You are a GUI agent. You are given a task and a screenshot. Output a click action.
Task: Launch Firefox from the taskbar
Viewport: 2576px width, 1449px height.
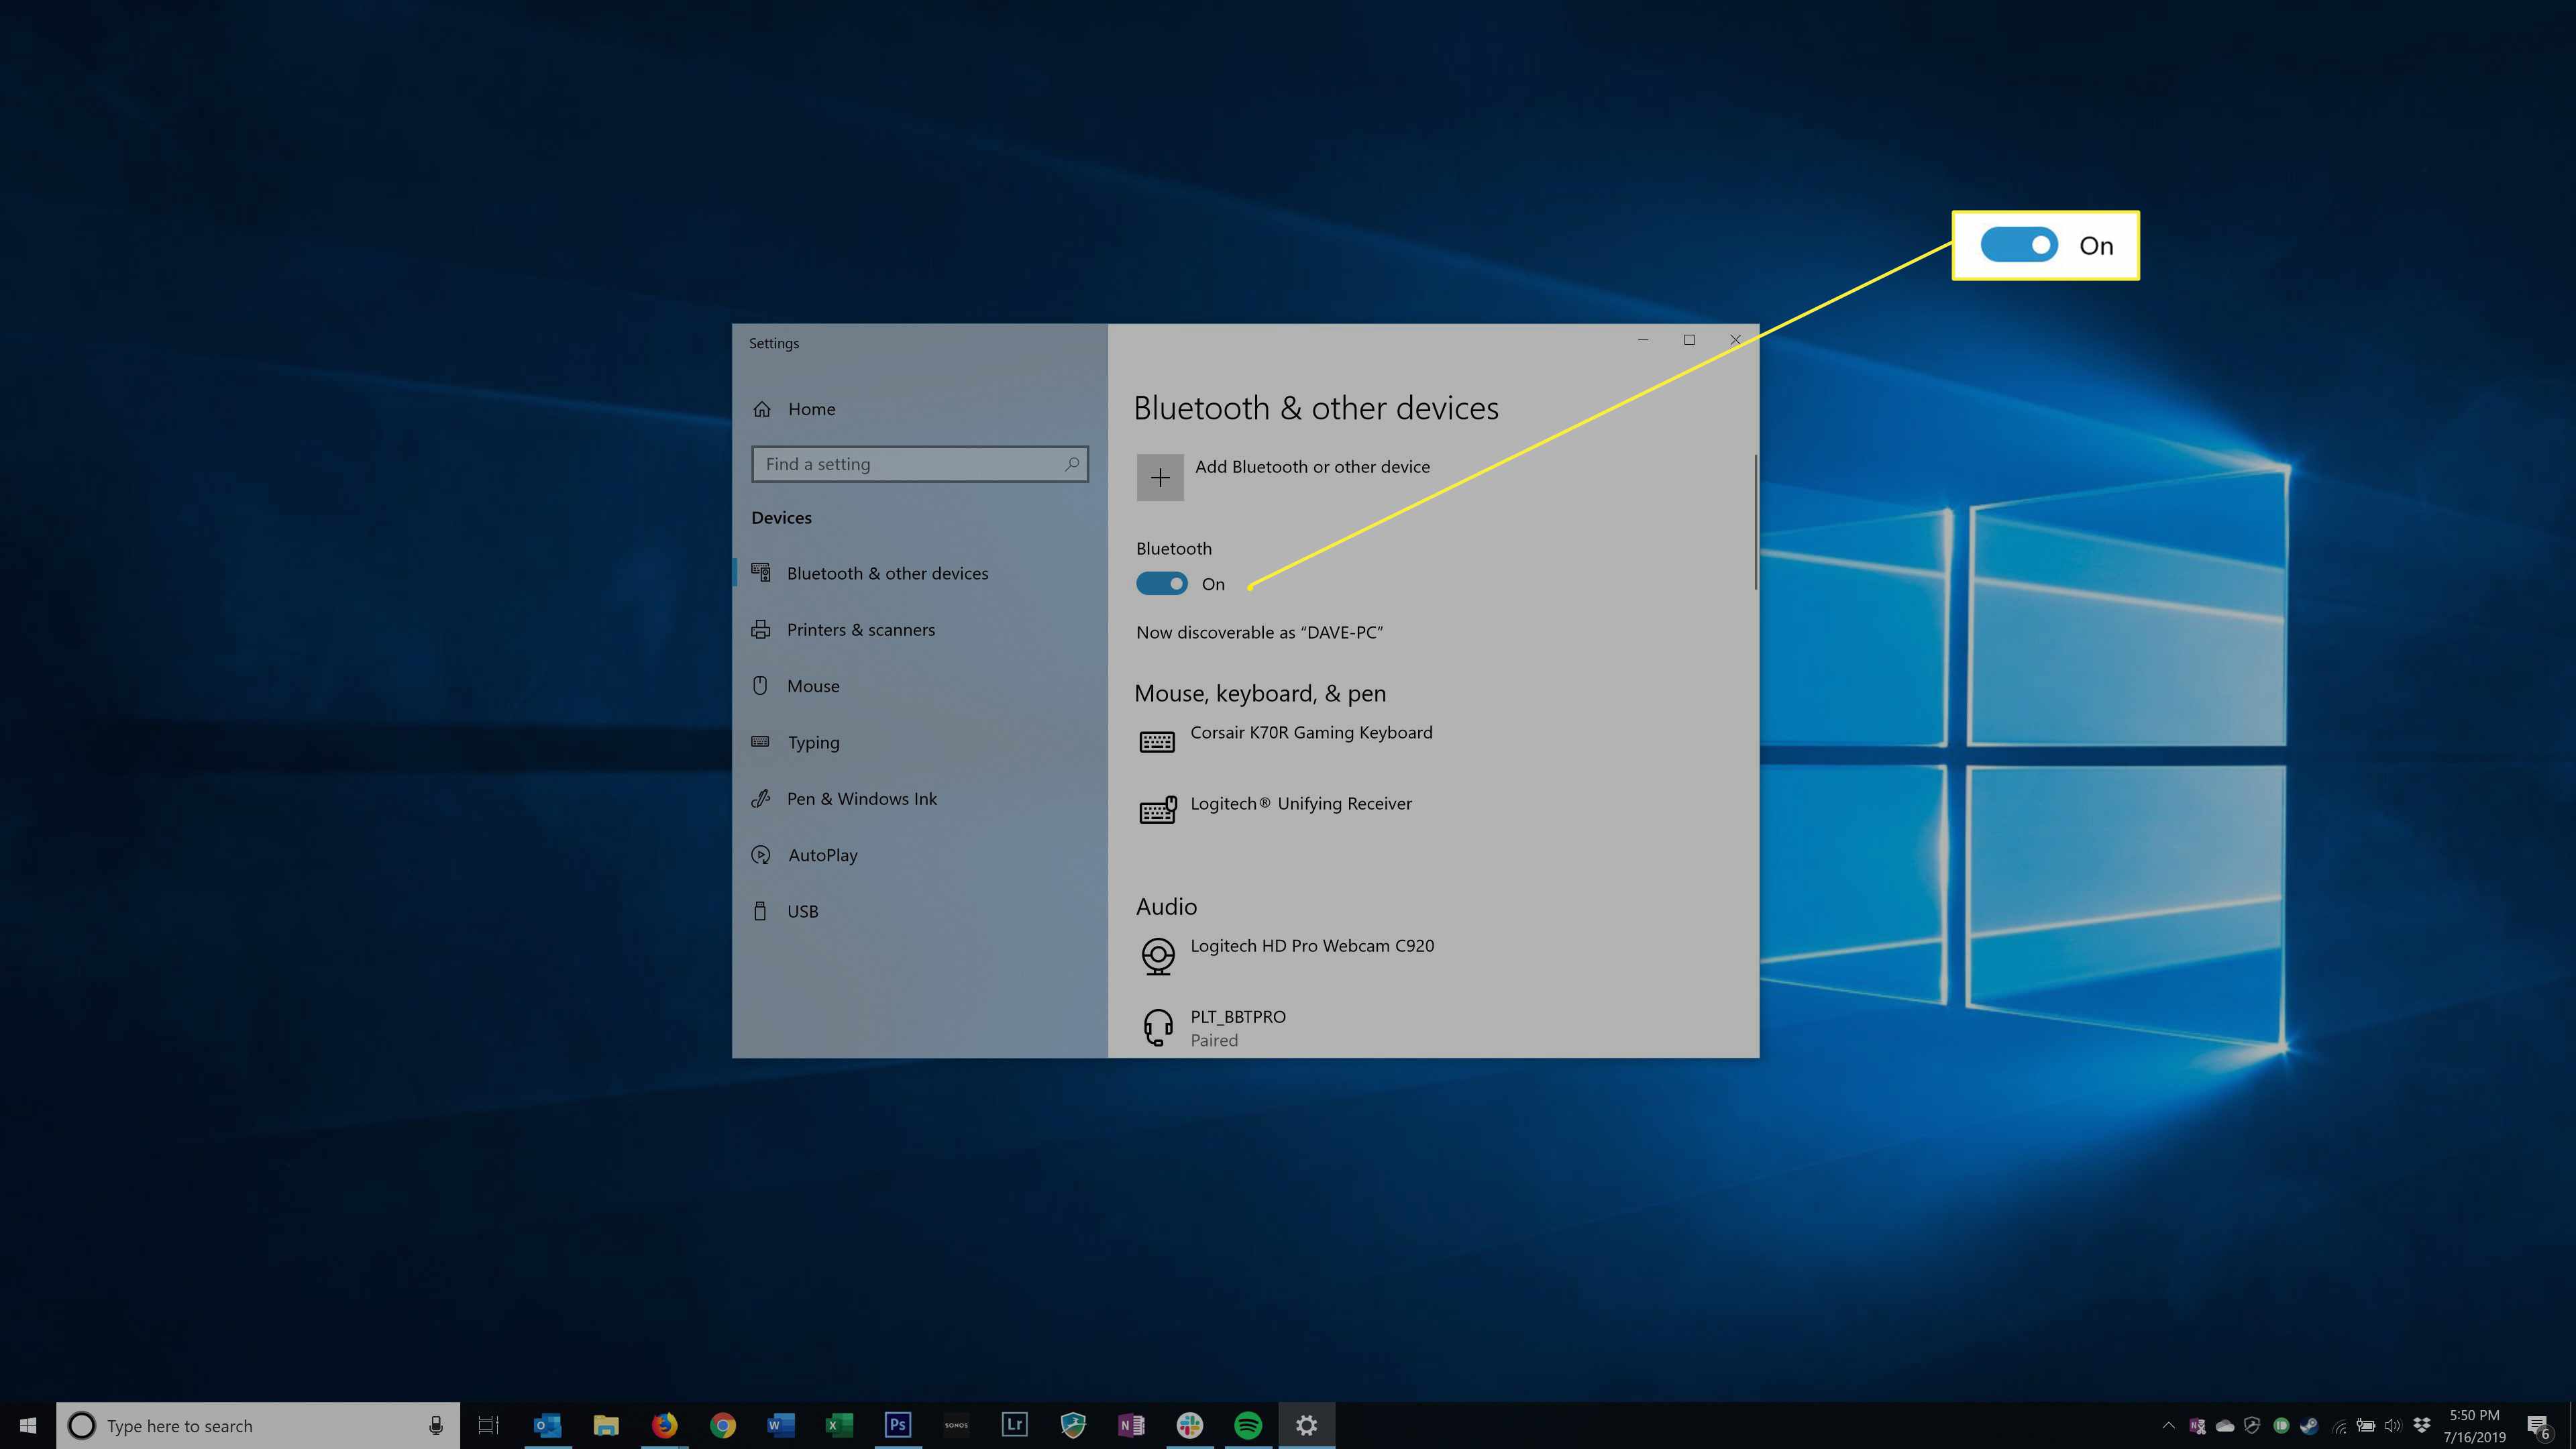click(x=664, y=1425)
